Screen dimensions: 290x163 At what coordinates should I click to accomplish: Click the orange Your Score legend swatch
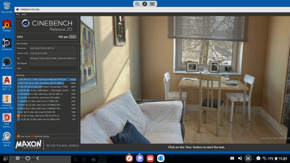tap(18, 136)
